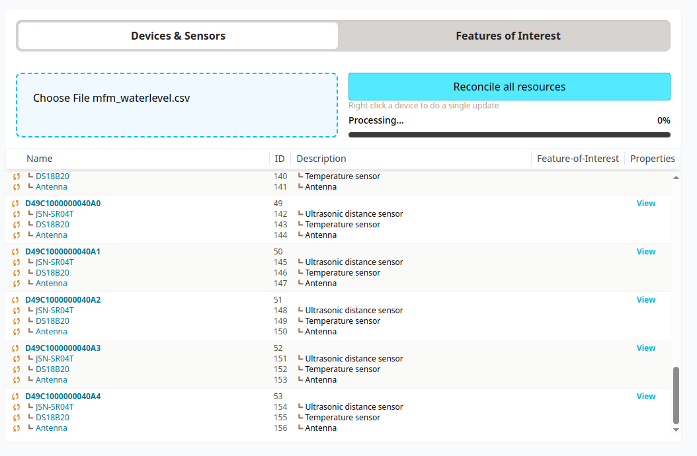
Task: Open View properties link for D49C1000000040A2
Action: pos(645,300)
